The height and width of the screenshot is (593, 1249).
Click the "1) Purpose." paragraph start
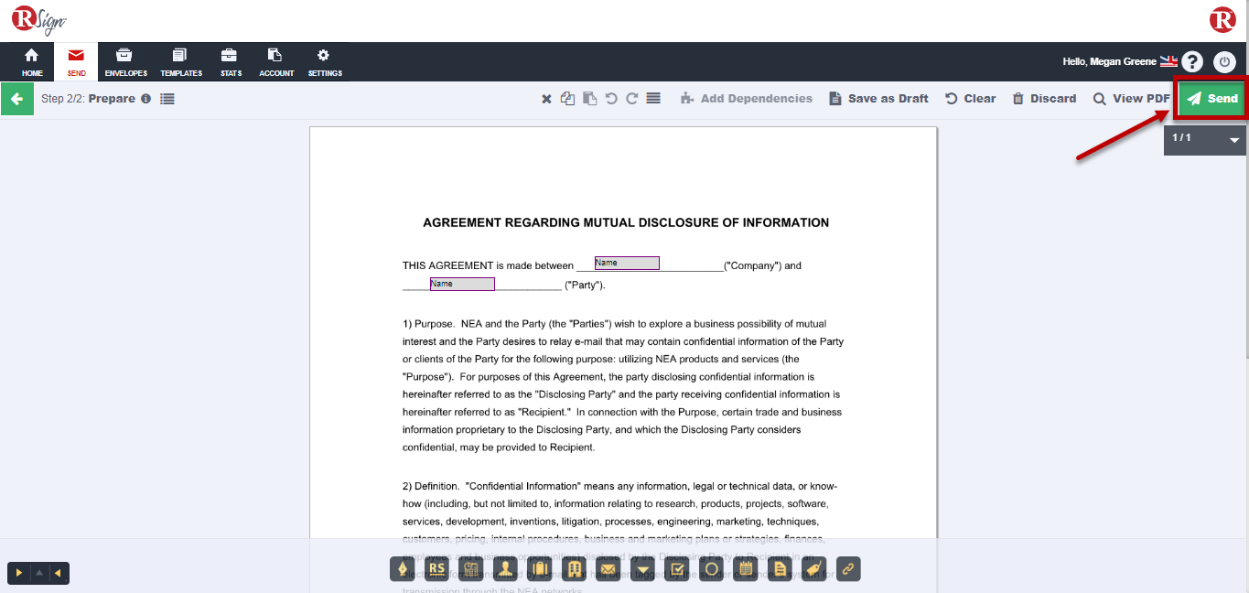pyautogui.click(x=428, y=324)
